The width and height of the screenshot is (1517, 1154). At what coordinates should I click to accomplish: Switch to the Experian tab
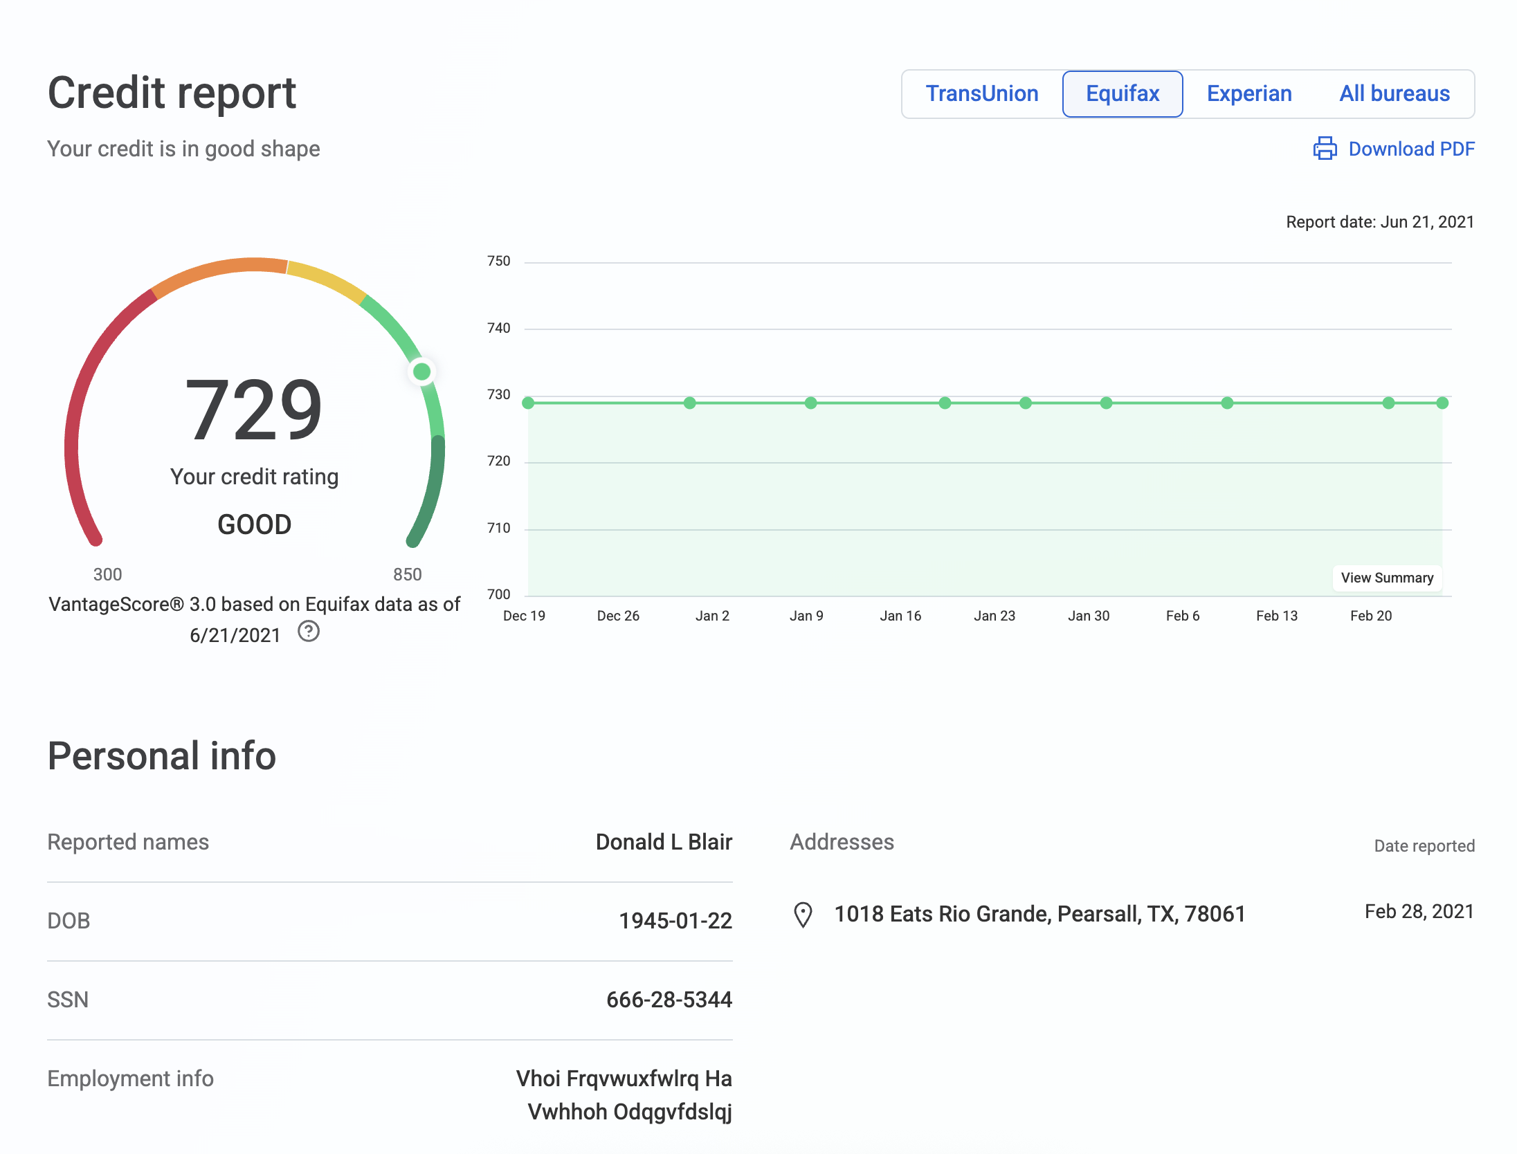tap(1249, 93)
